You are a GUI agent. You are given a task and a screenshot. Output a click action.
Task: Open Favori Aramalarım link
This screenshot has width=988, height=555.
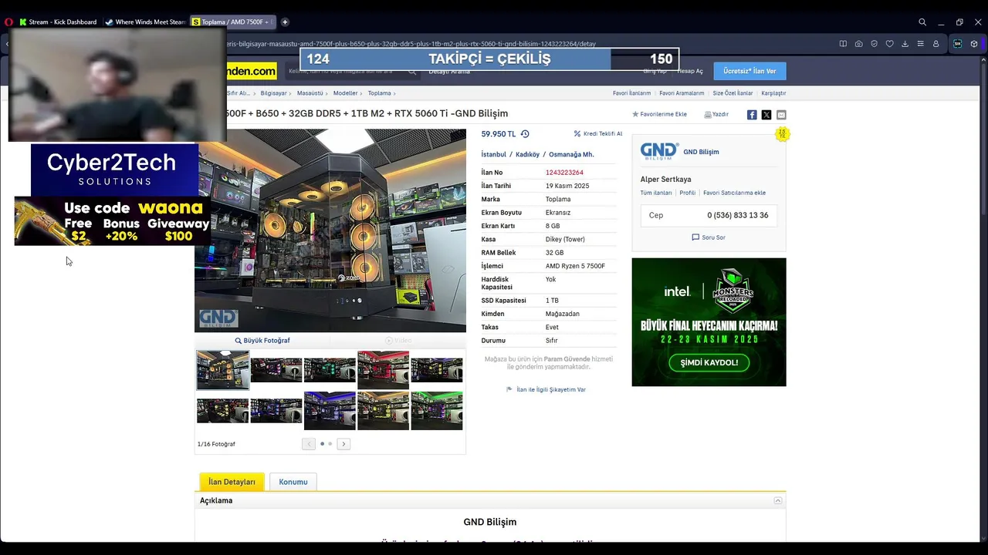(682, 93)
